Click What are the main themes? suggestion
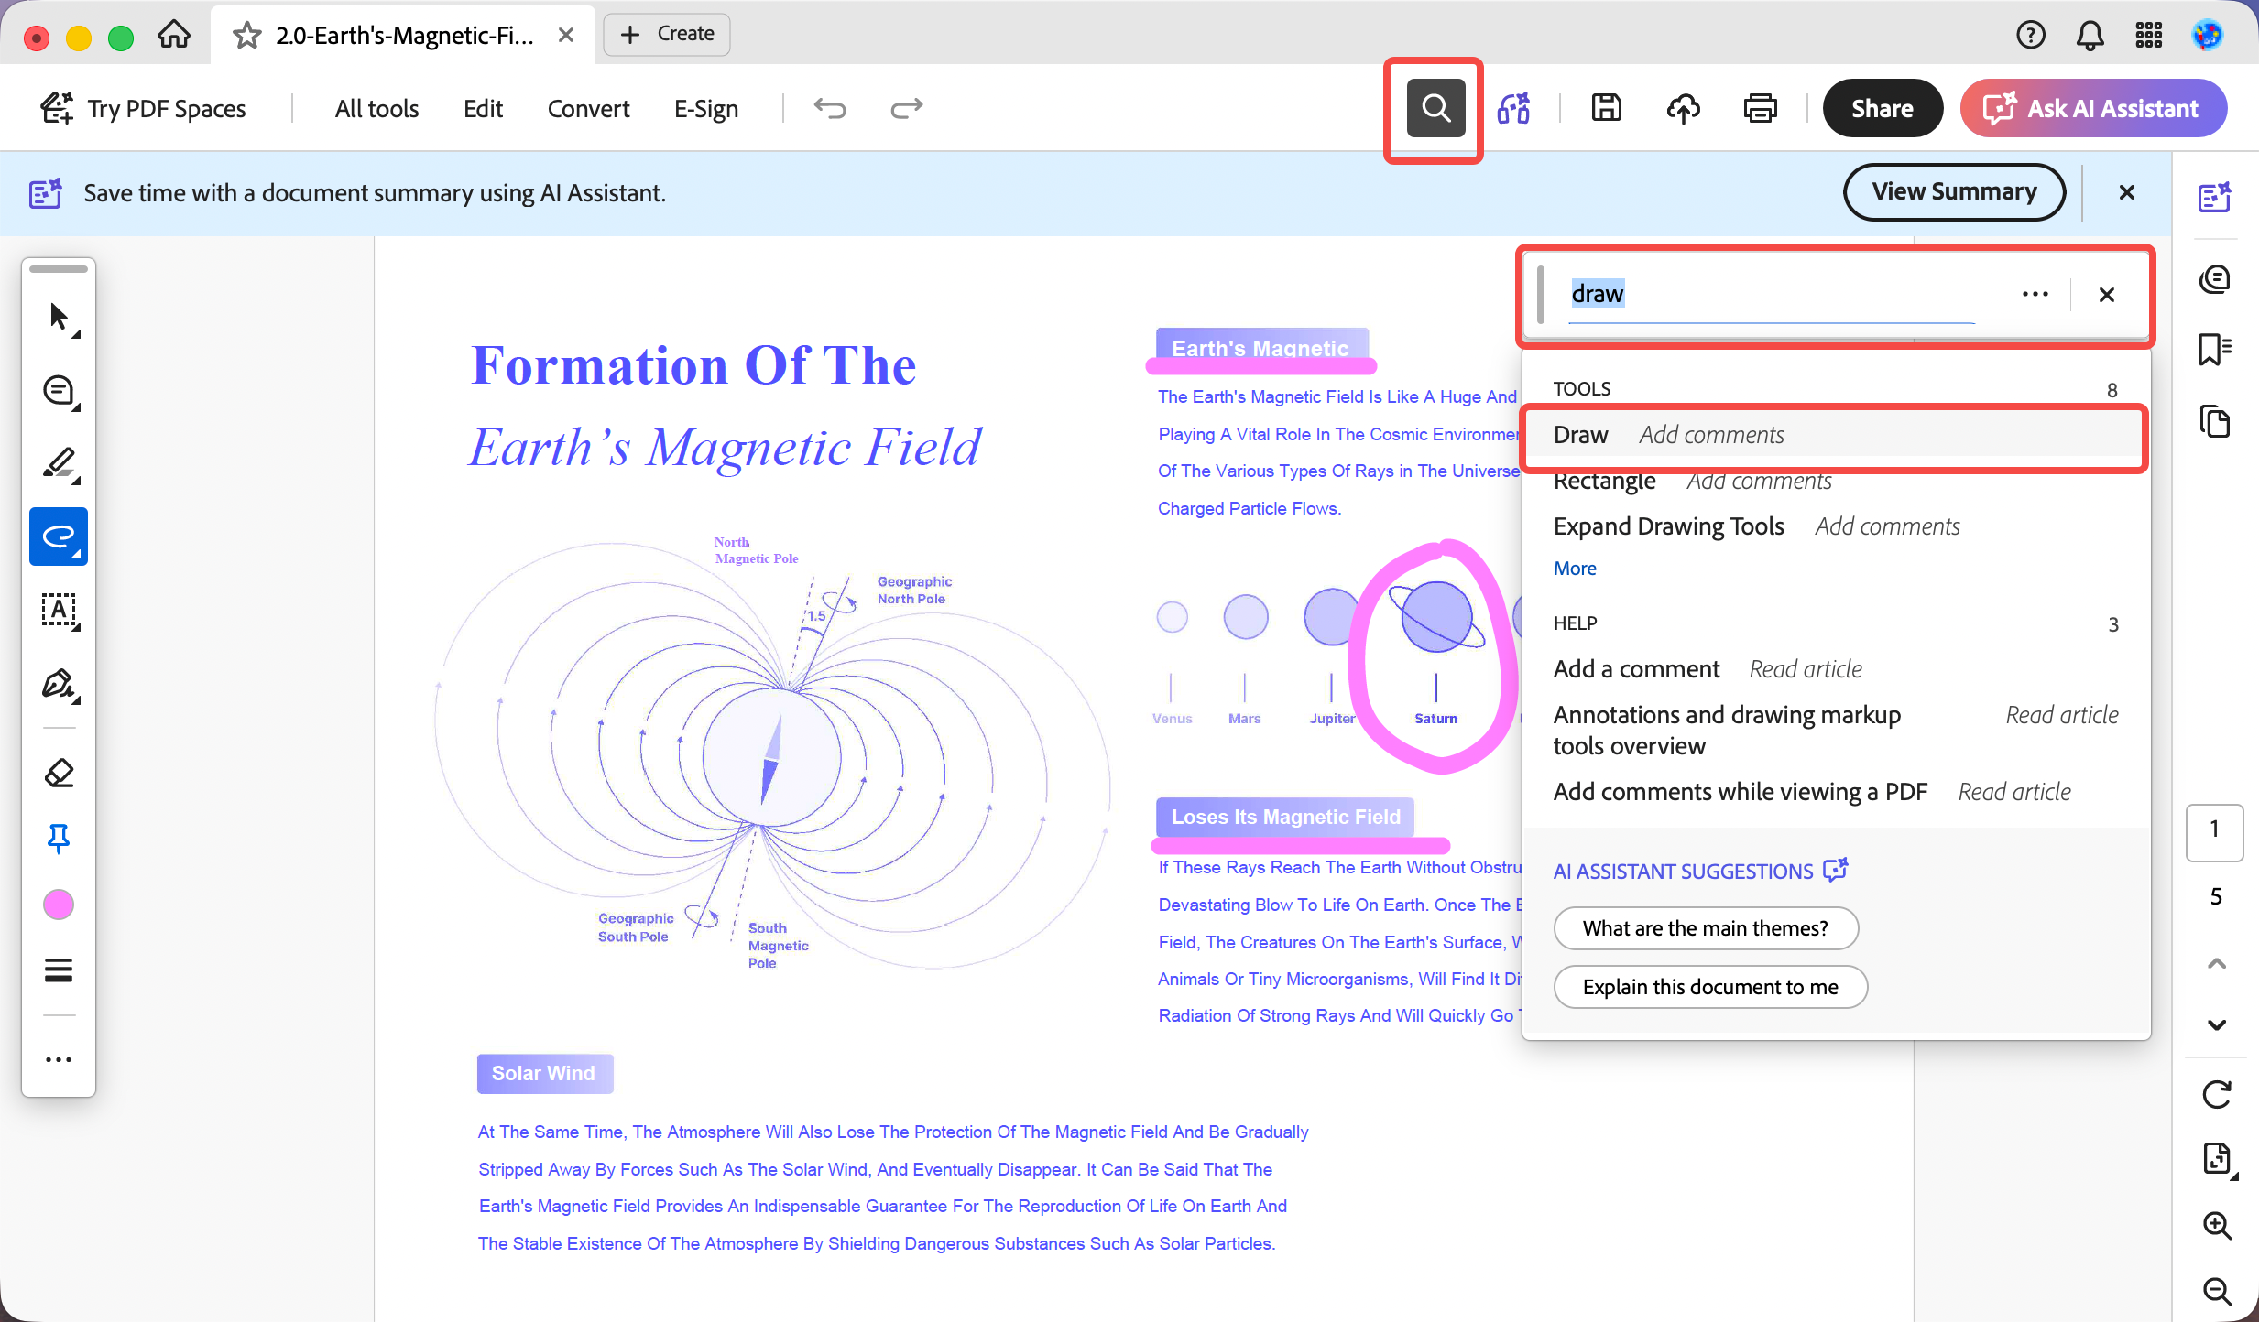2259x1322 pixels. click(1706, 928)
